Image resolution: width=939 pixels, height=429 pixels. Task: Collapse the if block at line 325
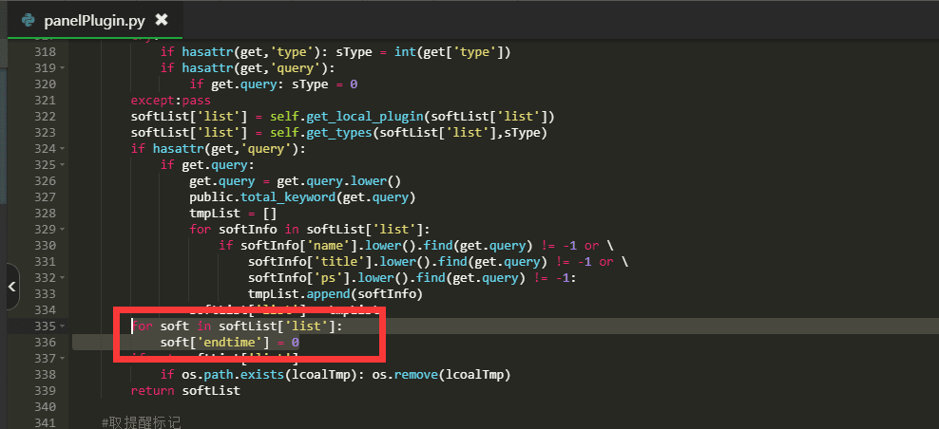(x=63, y=165)
